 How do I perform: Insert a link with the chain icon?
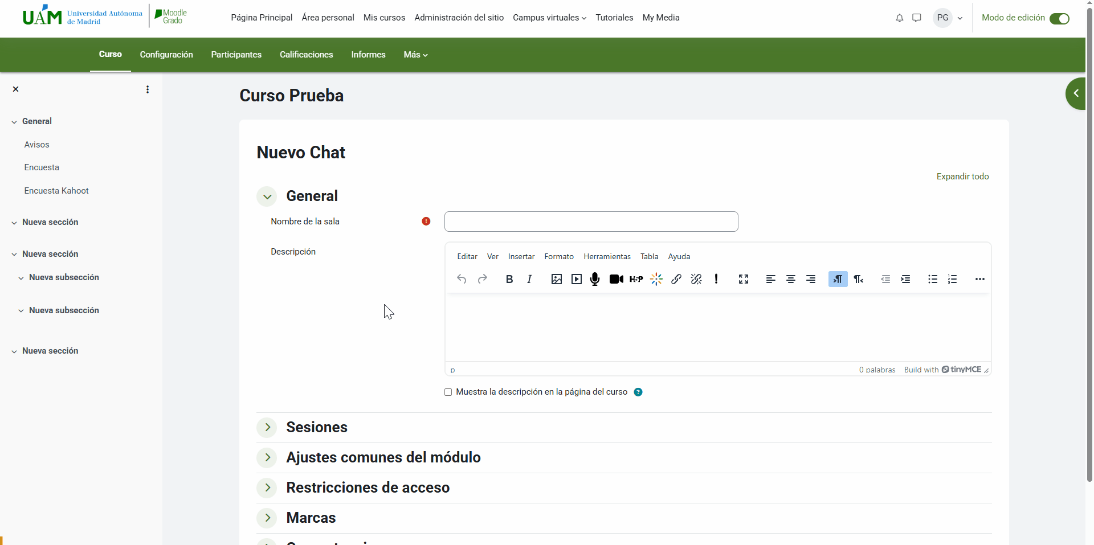pyautogui.click(x=676, y=279)
